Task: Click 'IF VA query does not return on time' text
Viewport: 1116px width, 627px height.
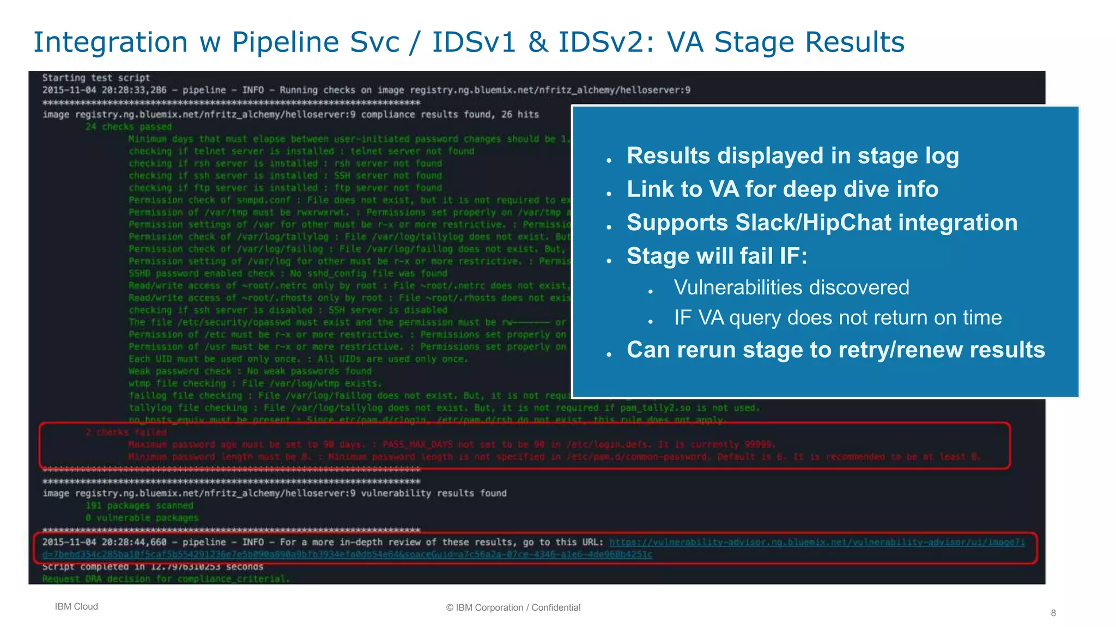Action: coord(838,317)
